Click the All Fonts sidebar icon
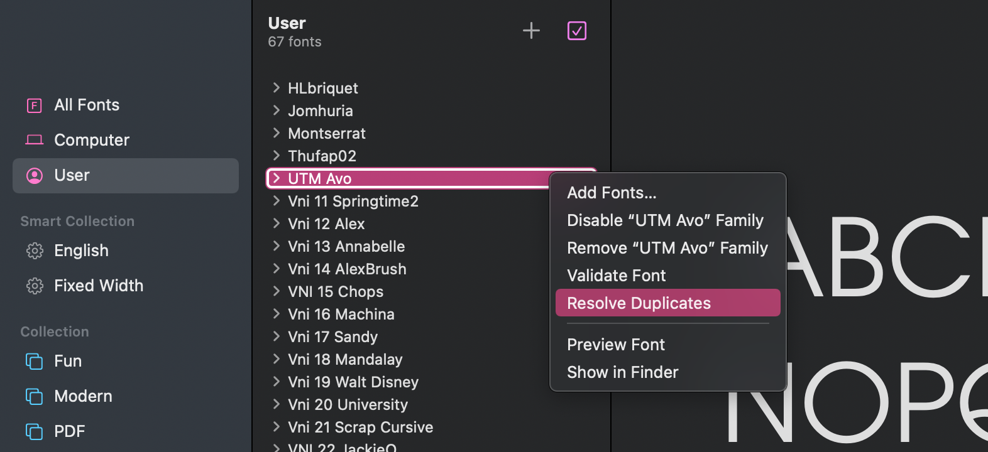This screenshot has width=988, height=452. click(35, 105)
